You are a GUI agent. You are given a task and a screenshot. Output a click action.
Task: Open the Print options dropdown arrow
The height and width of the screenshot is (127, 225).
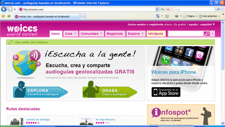tap(181, 16)
